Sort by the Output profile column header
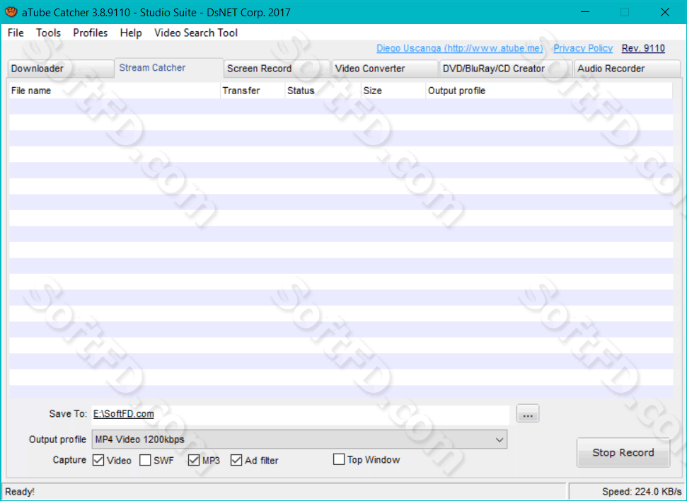The width and height of the screenshot is (687, 501). coord(549,91)
